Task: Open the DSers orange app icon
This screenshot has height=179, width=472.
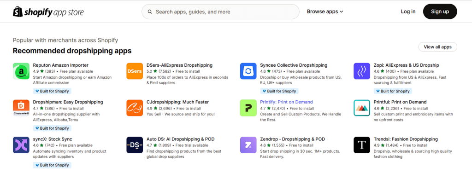Action: (135, 71)
